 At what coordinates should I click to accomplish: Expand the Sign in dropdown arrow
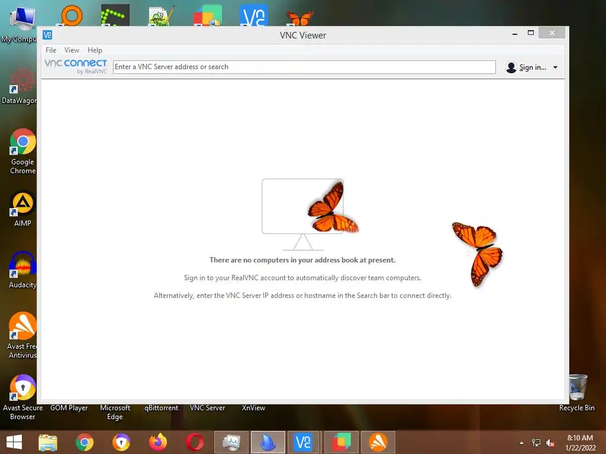click(555, 67)
